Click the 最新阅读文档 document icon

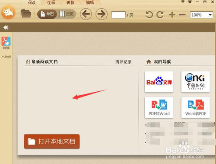(28, 62)
